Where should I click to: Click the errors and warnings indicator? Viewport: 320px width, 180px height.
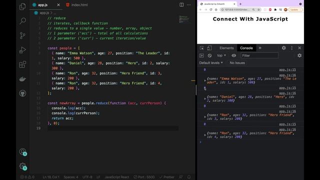27,177
